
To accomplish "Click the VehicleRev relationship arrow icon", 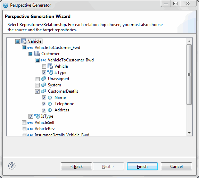I will click(30, 129).
